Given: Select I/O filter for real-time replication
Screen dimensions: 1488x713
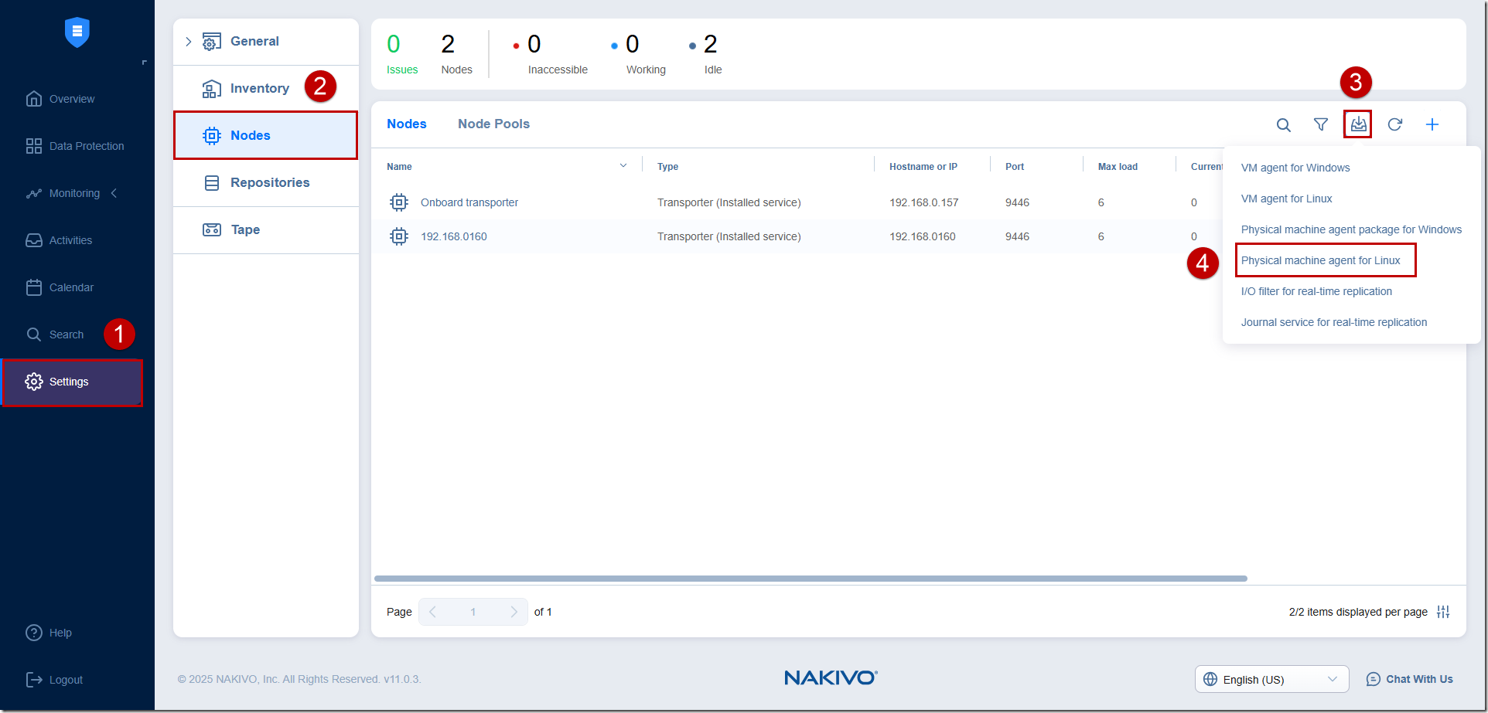Looking at the screenshot, I should click(x=1316, y=291).
